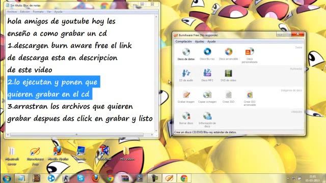326x183 pixels.
Task: Open Compilación menu in BurnAware
Action: pos(183,42)
